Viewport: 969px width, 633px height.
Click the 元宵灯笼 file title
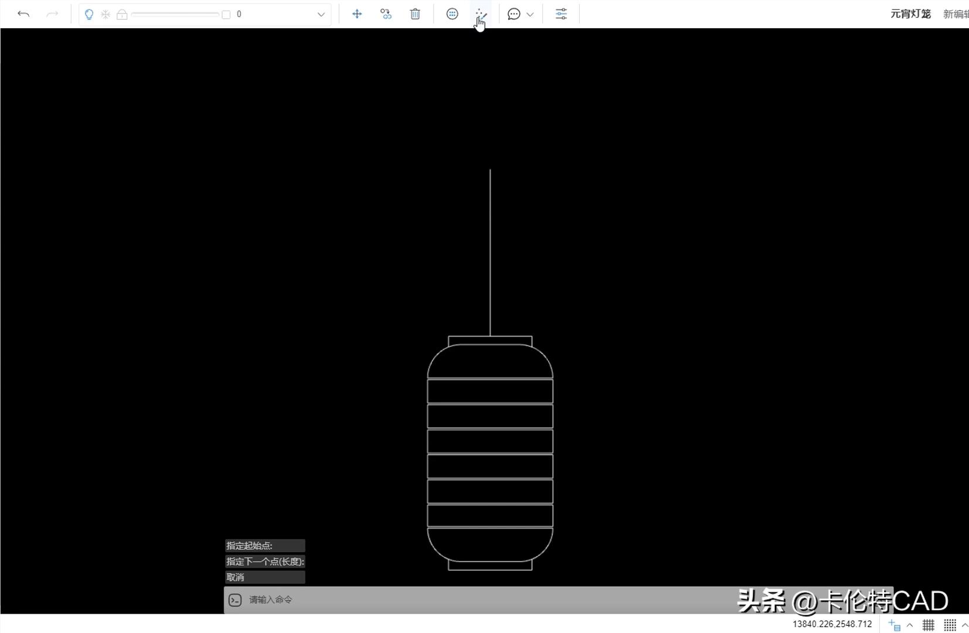click(910, 14)
